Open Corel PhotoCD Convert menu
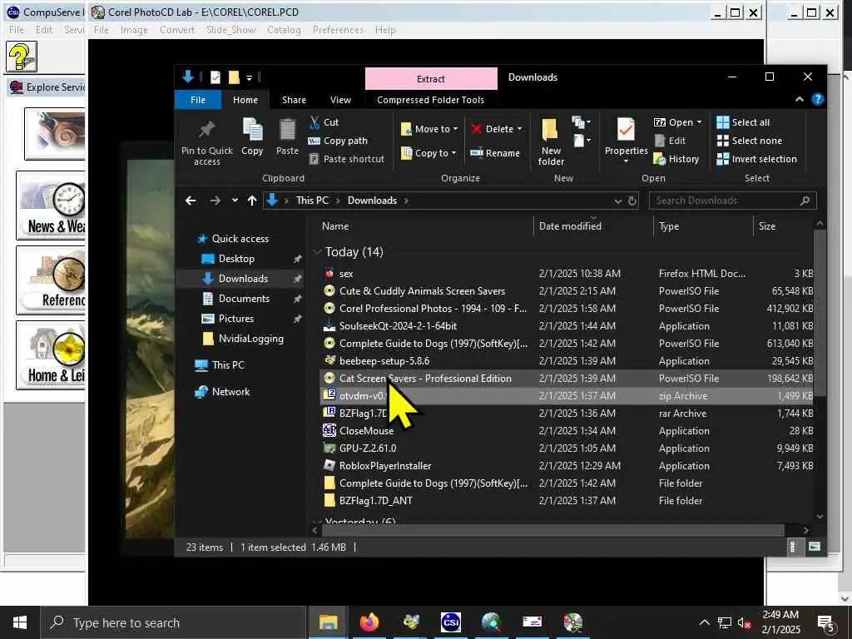This screenshot has width=852, height=639. pos(177,30)
